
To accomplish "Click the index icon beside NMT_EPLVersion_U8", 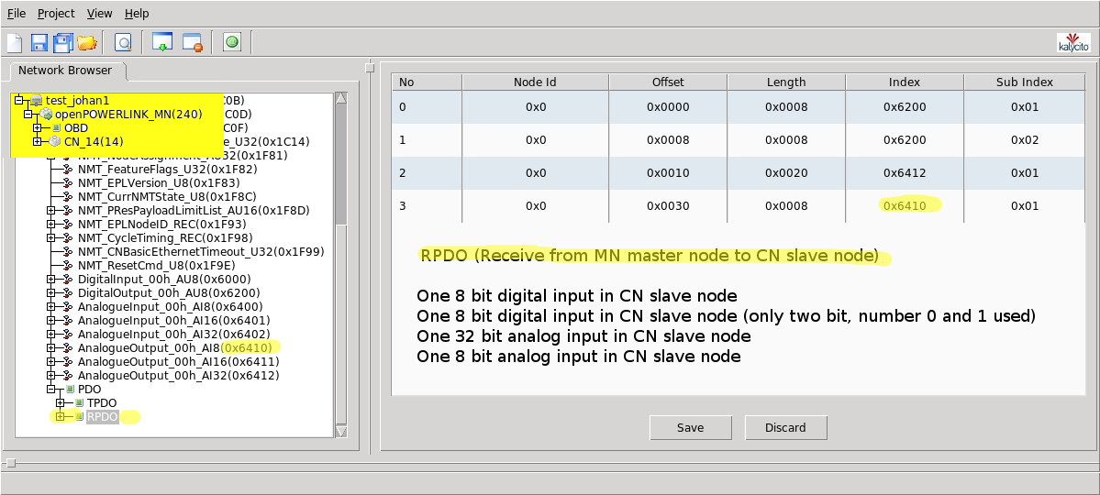I will click(68, 183).
